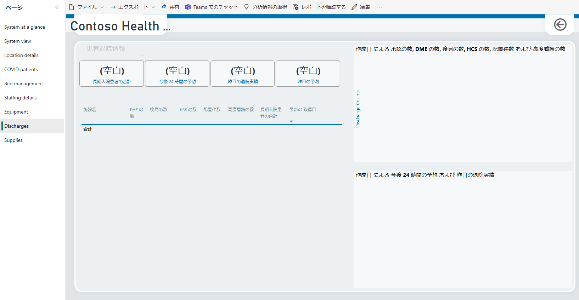This screenshot has width=579, height=300.
Task: Click the sort arrow under 最新の取得日 column
Action: tap(291, 121)
